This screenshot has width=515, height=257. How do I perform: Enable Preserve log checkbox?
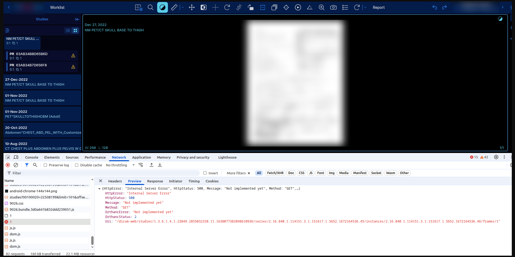click(45, 165)
